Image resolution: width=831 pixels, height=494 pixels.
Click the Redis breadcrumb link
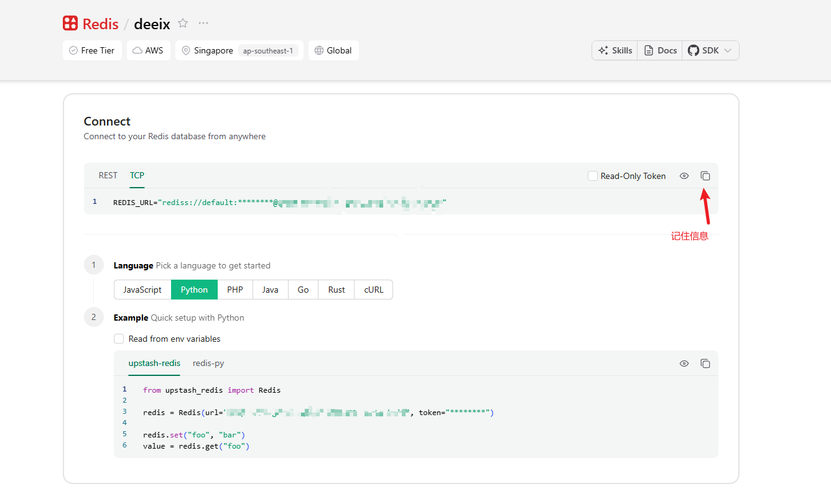100,24
